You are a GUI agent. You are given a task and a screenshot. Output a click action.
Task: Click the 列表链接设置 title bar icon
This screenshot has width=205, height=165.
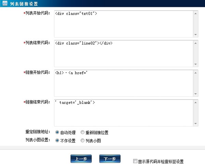coord(5,3)
